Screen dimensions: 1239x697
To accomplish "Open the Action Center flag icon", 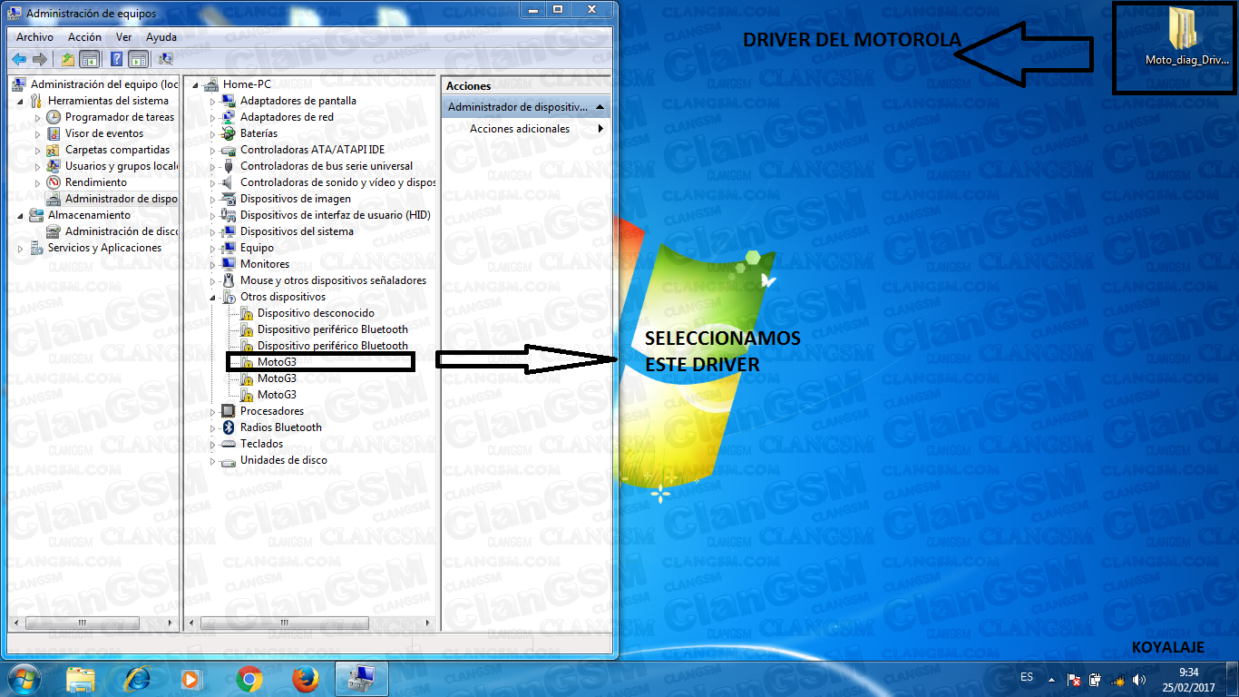I will (x=1073, y=679).
